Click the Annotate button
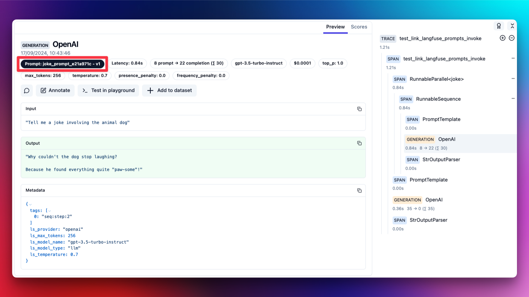This screenshot has width=529, height=297. pyautogui.click(x=55, y=91)
